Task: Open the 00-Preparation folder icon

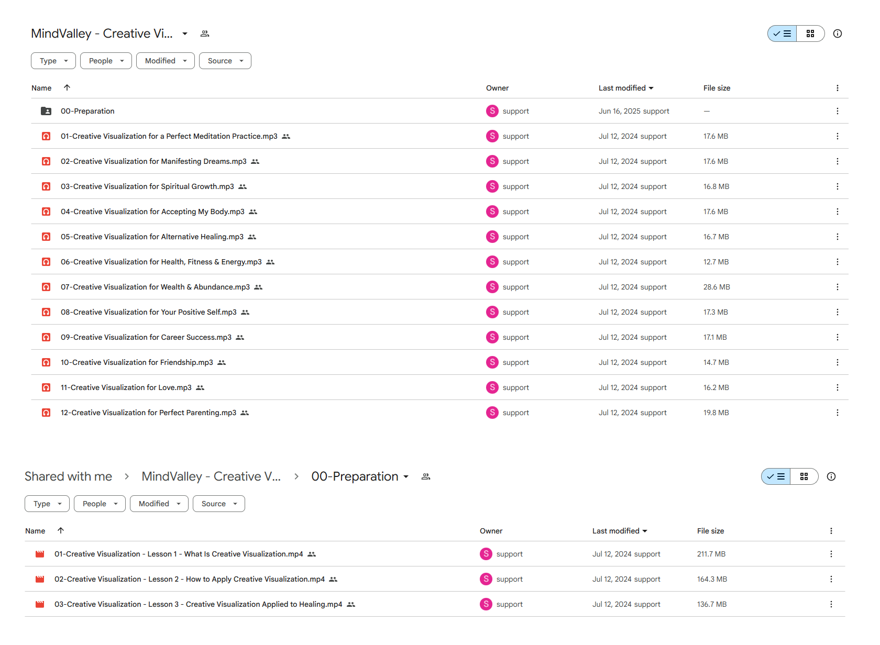Action: [46, 111]
